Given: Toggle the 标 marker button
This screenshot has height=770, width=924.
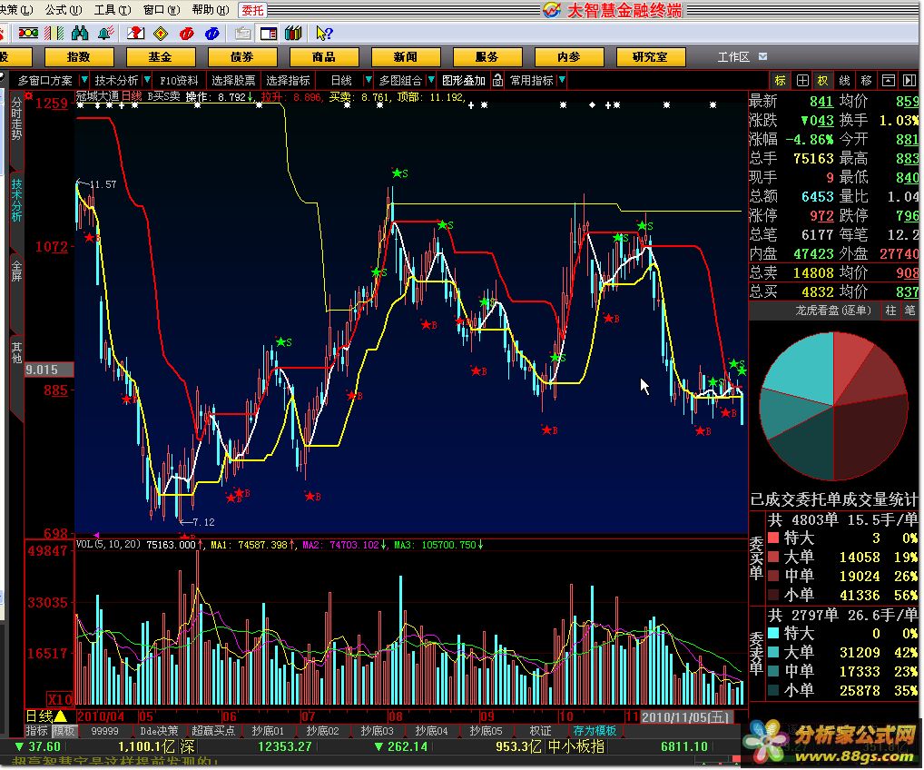Looking at the screenshot, I should point(781,80).
